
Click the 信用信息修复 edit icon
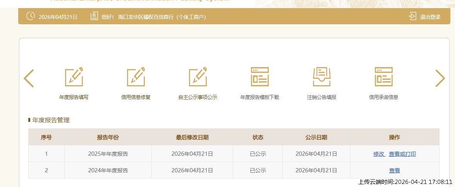coord(136,77)
